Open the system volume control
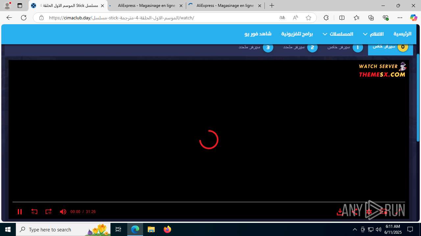Viewport: 421px width, 236px height. tap(378, 229)
